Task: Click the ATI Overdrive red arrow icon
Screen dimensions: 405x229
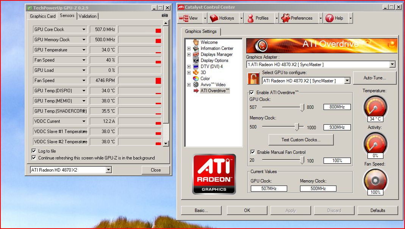Action: pos(196,91)
